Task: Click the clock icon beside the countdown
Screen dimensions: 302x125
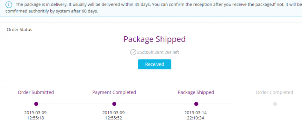Action: 133,52
